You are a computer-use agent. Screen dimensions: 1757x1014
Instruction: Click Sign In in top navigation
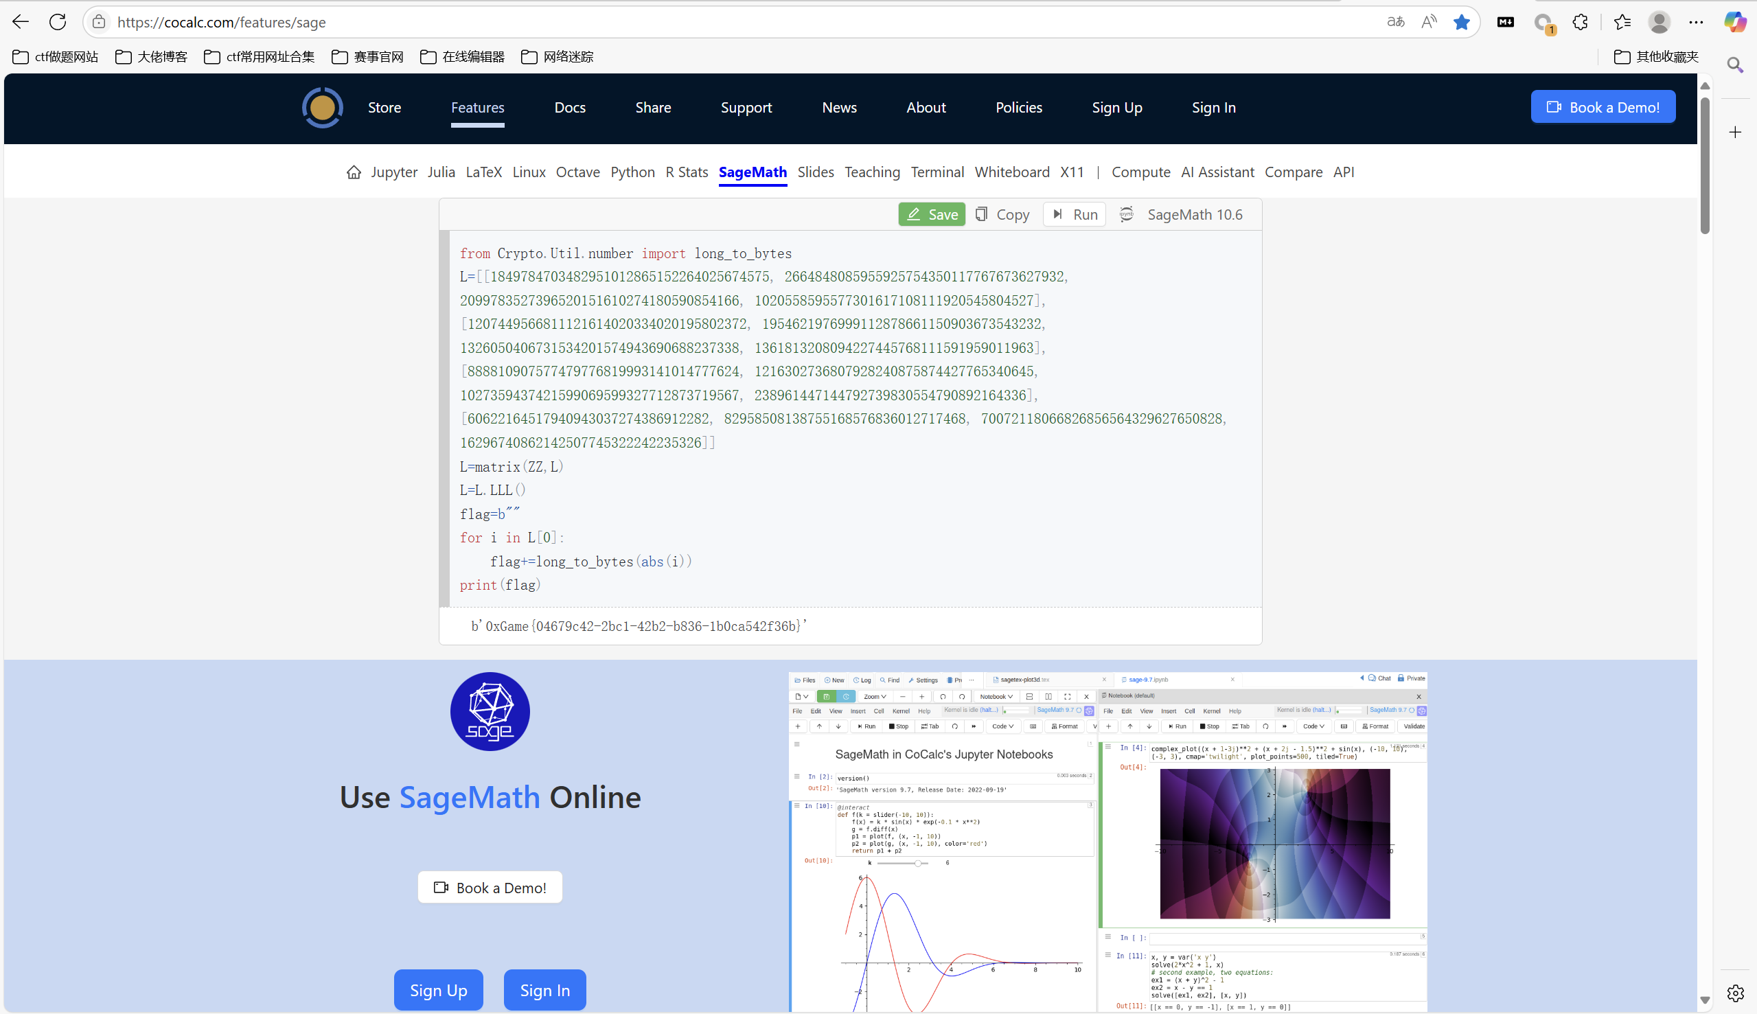click(x=1214, y=107)
